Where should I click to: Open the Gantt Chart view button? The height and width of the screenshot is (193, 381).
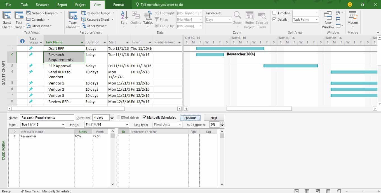point(7,16)
